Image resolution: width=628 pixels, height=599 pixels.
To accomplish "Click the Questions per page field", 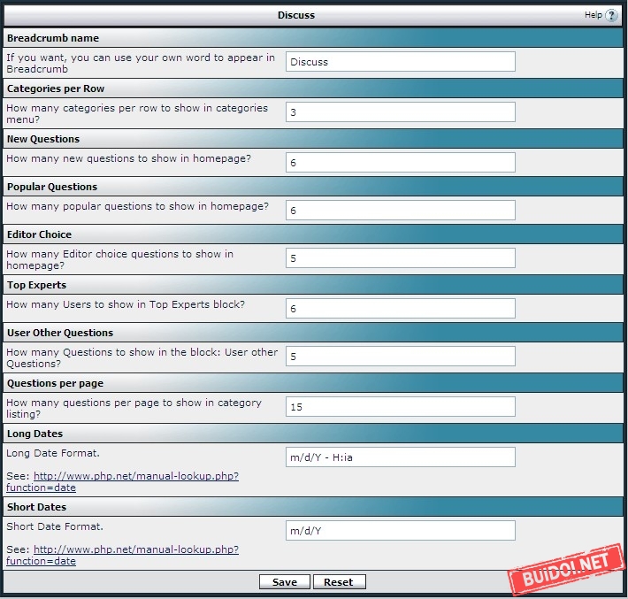I will pos(400,407).
